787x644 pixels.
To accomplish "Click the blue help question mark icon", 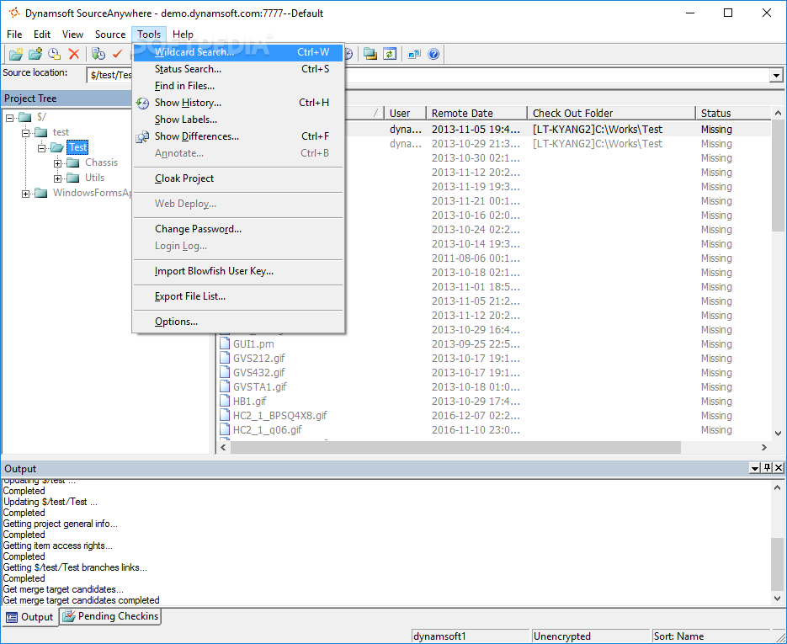I will coord(433,54).
